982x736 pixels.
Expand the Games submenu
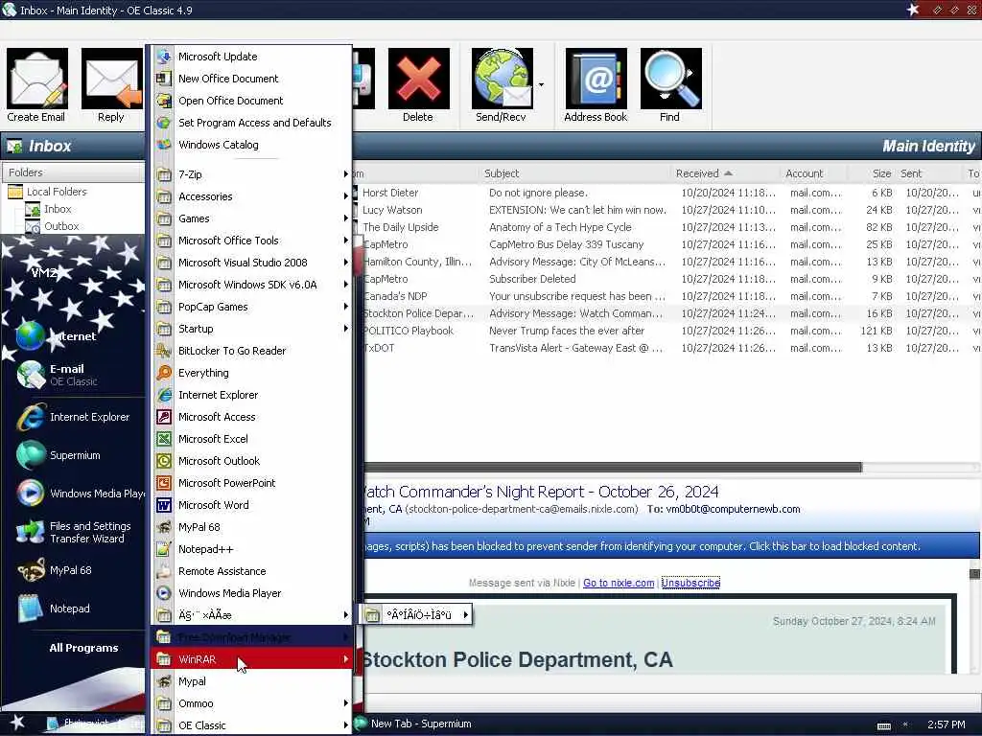coord(252,218)
